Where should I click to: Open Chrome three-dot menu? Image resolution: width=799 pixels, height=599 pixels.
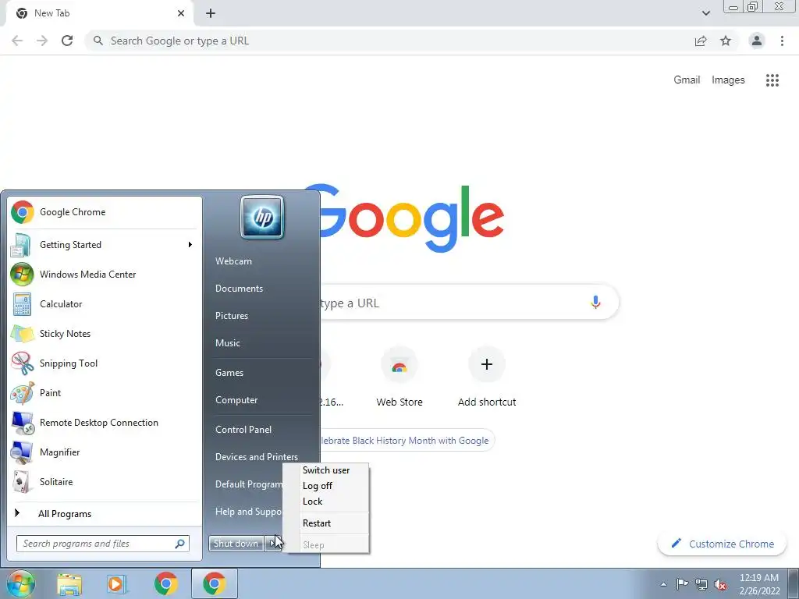pos(782,41)
